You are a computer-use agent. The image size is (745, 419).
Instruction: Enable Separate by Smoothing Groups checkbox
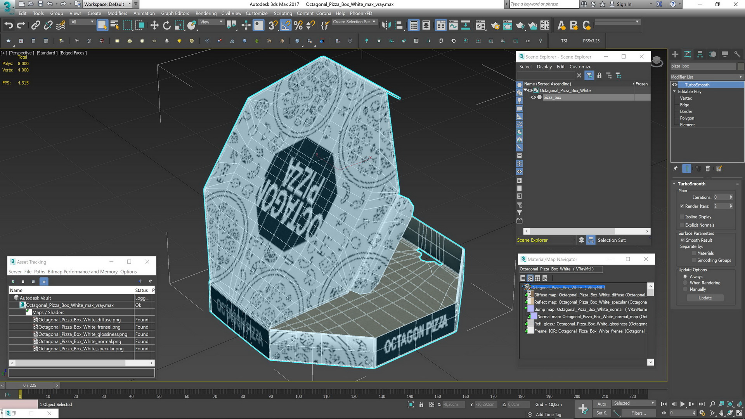point(694,260)
